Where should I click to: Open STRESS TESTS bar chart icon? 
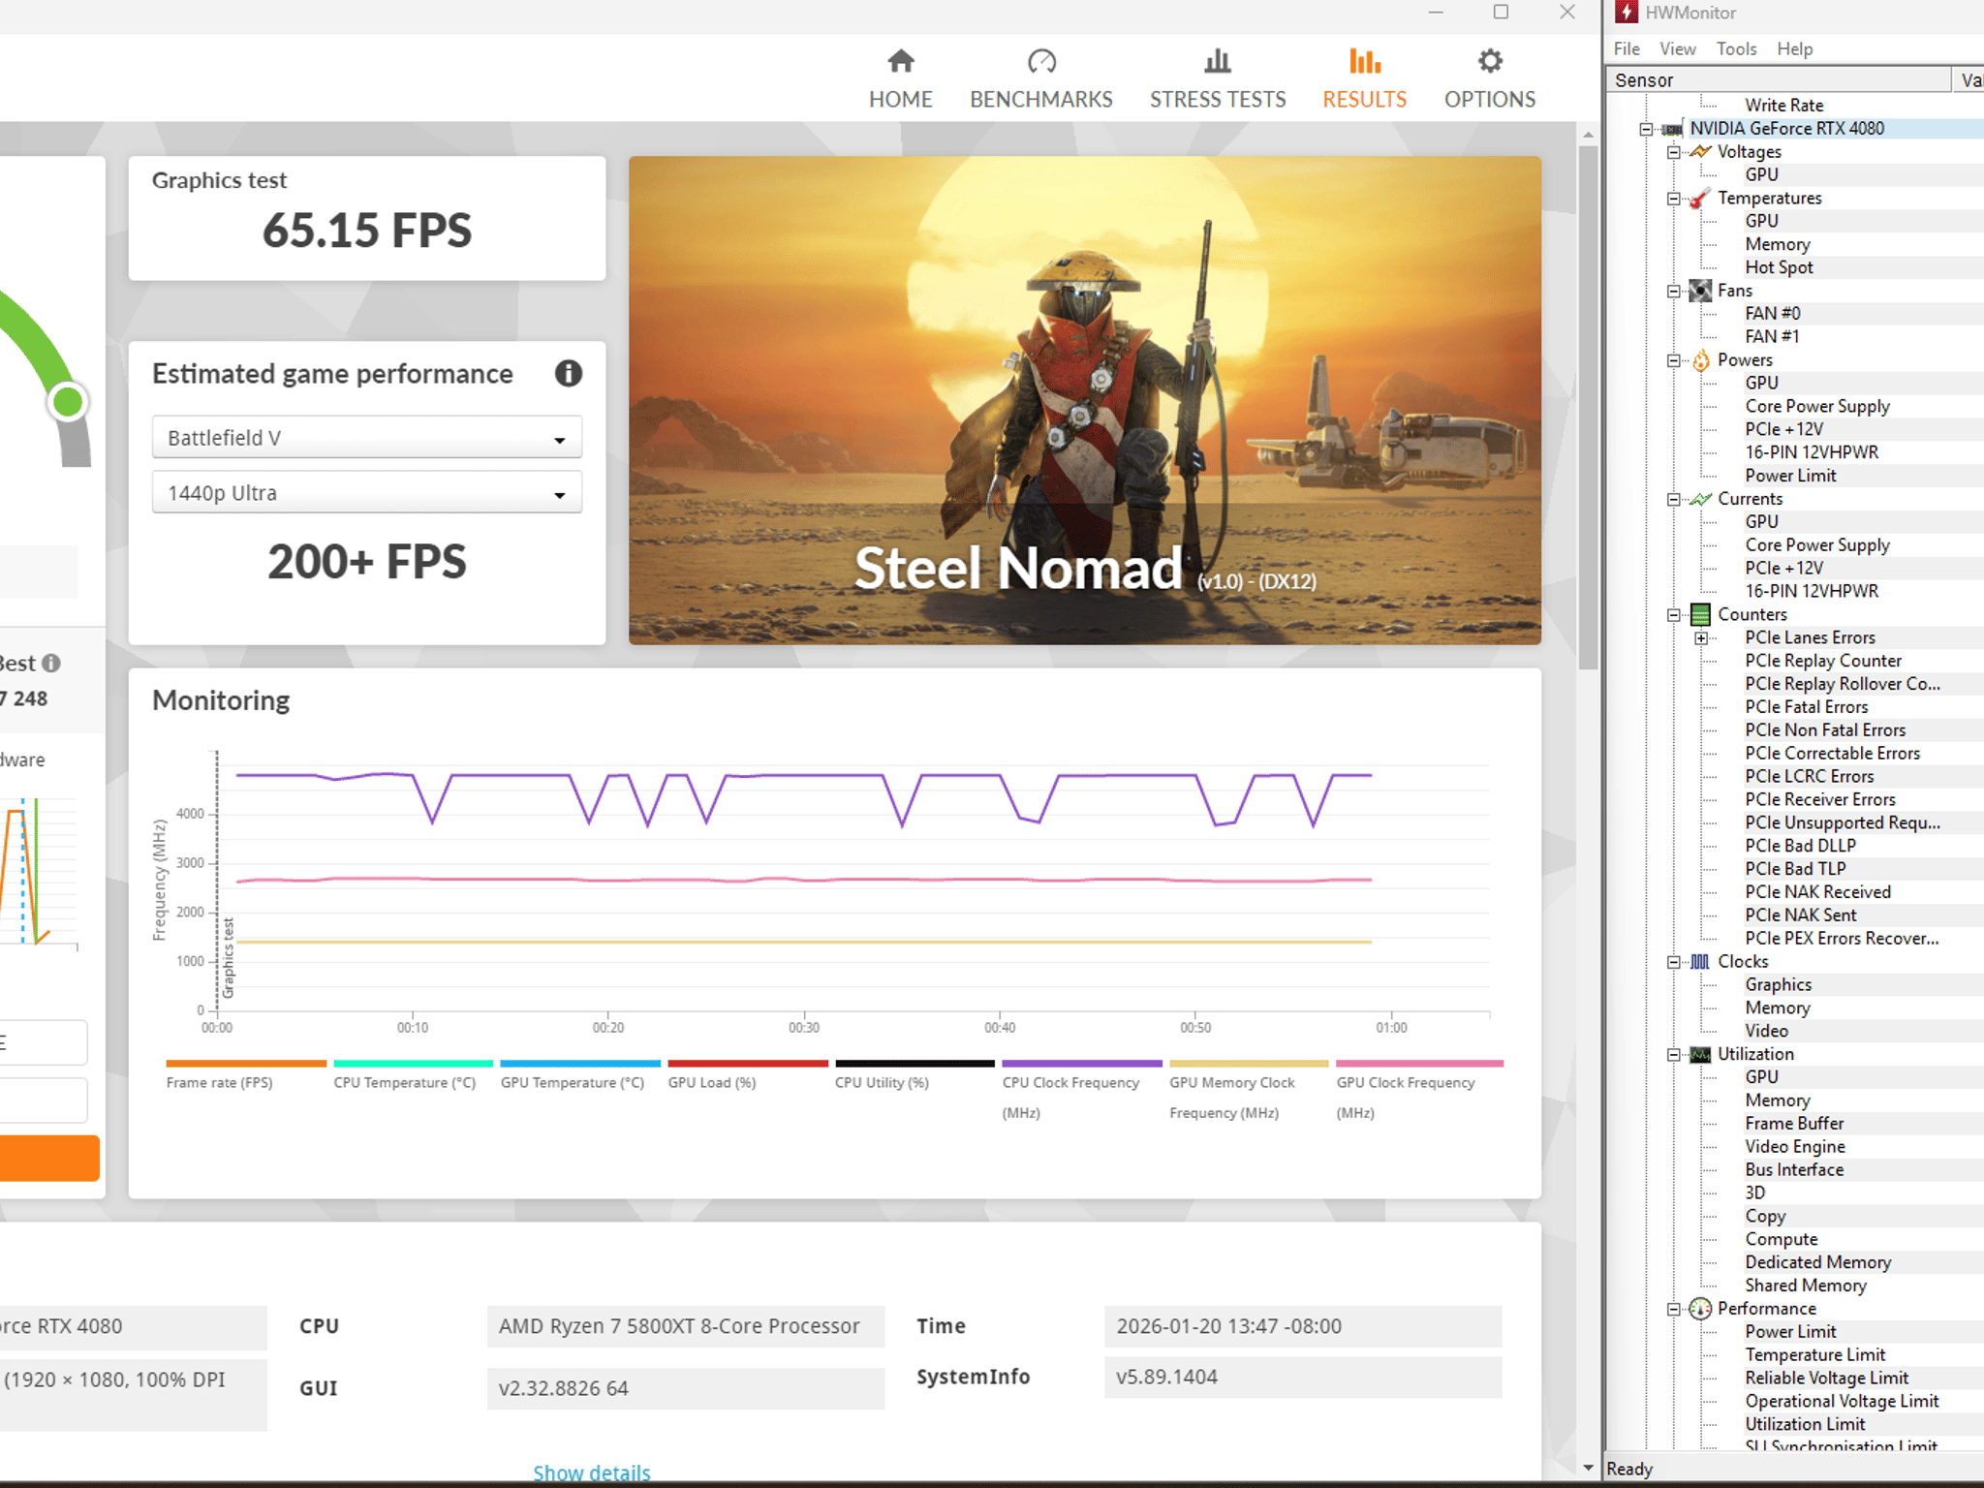pos(1218,62)
